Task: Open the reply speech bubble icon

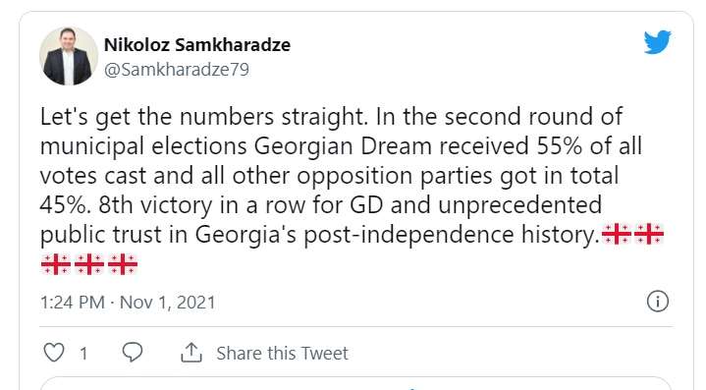Action: (x=133, y=352)
